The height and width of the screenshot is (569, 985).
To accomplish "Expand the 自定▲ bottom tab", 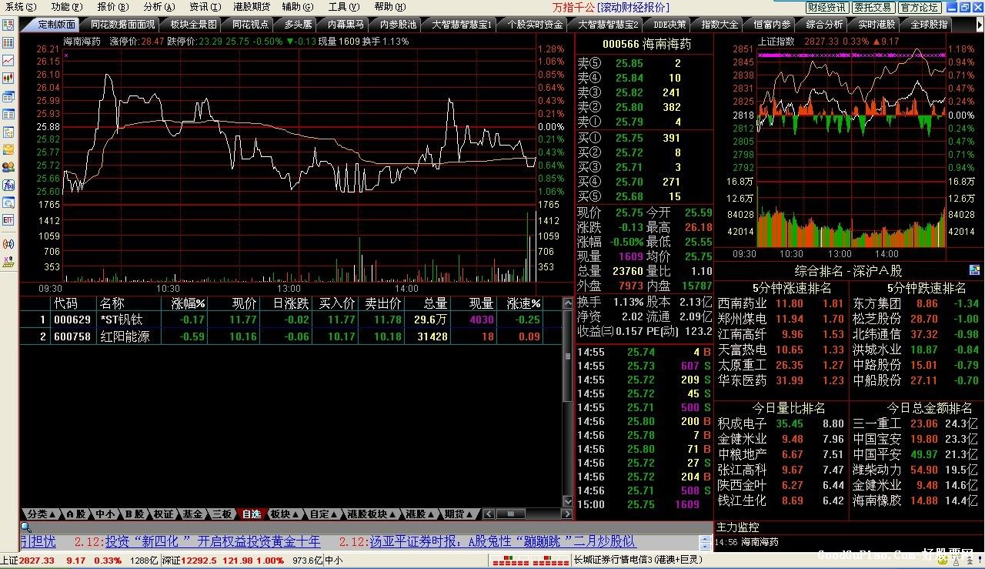I will [x=323, y=514].
